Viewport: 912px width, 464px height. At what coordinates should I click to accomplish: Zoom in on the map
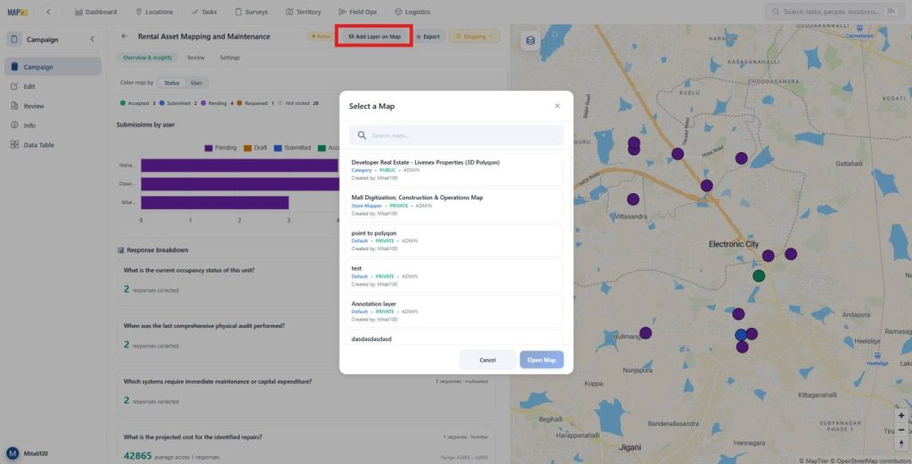coord(901,416)
